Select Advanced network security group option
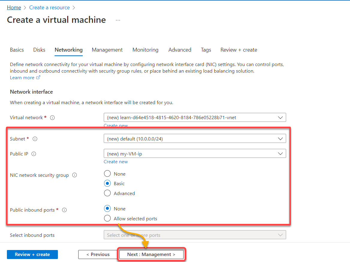The width and height of the screenshot is (350, 262). tap(107, 193)
